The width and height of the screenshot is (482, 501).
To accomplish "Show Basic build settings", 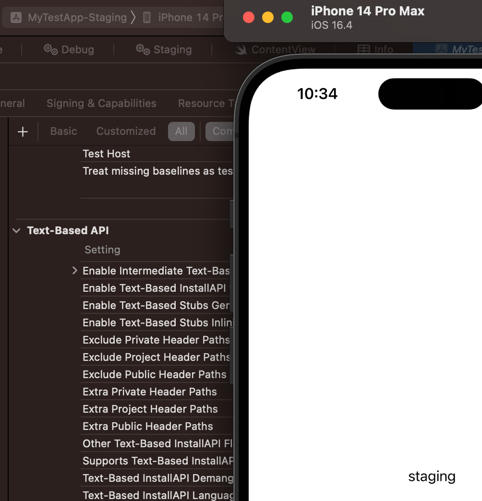I will click(x=63, y=131).
